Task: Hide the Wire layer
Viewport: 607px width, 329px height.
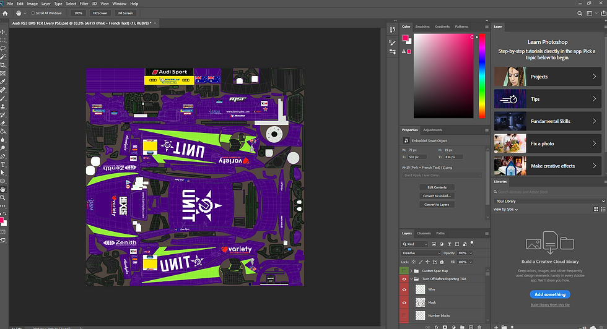Action: [x=404, y=289]
